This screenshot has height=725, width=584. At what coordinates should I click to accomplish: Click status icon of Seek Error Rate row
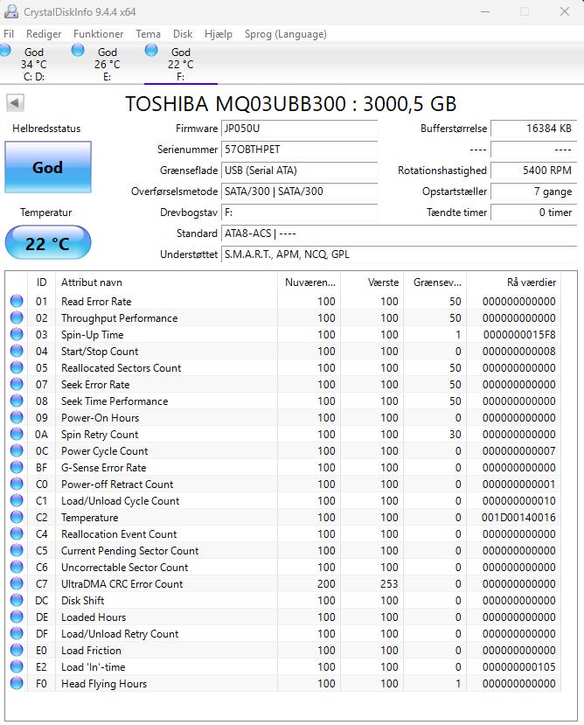pyautogui.click(x=17, y=384)
